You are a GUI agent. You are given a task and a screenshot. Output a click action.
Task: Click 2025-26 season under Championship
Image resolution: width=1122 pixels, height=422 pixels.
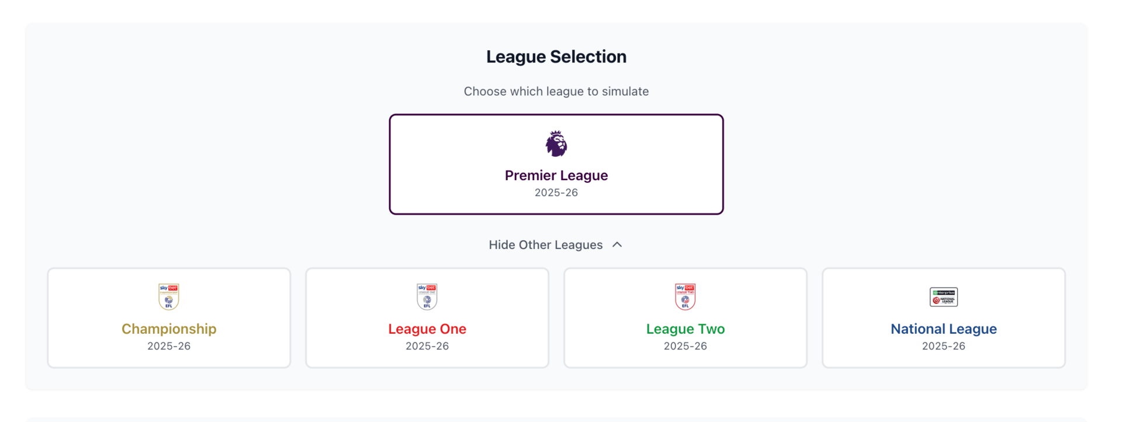(x=169, y=346)
